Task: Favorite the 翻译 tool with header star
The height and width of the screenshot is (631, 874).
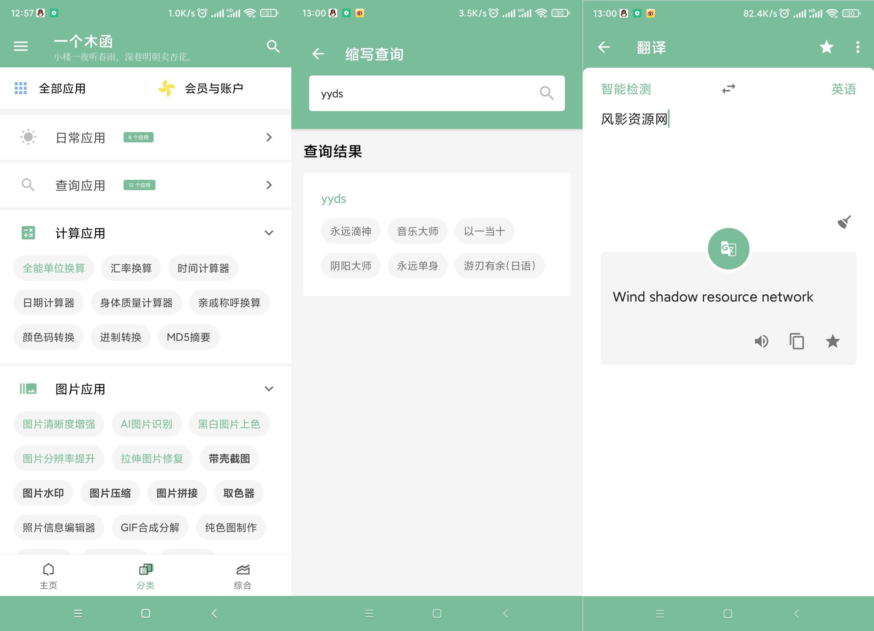Action: 827,47
